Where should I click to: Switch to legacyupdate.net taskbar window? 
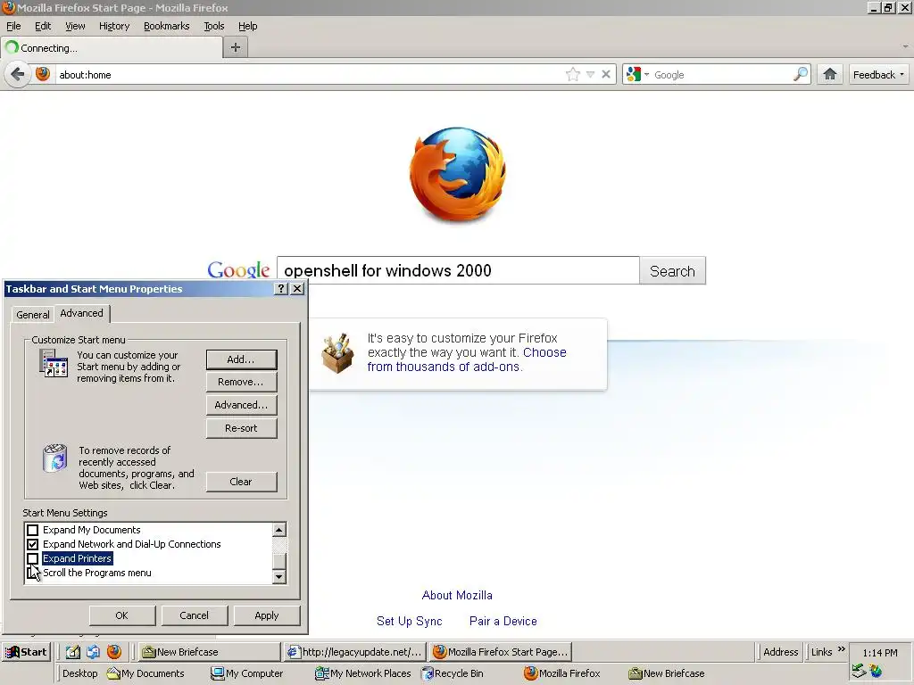[355, 652]
